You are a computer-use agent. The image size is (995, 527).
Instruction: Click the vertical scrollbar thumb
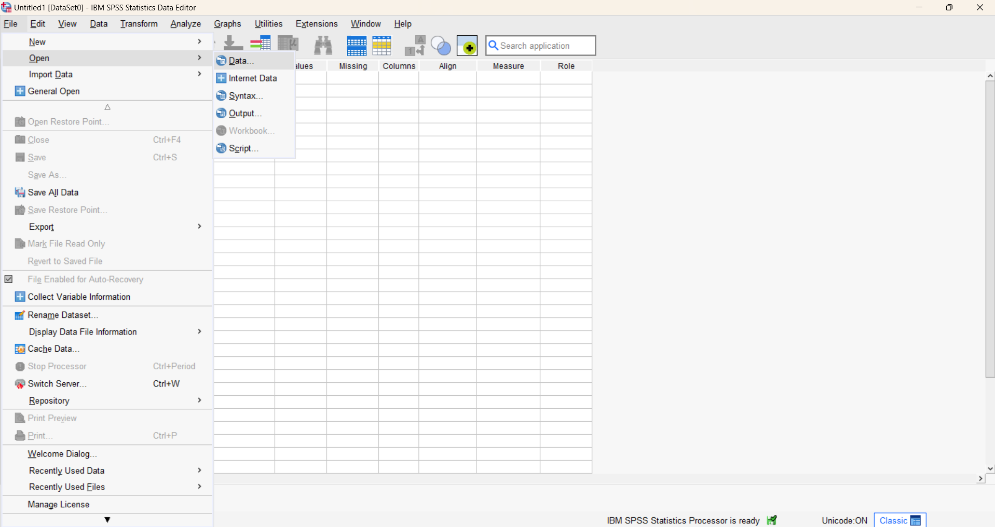(x=990, y=229)
